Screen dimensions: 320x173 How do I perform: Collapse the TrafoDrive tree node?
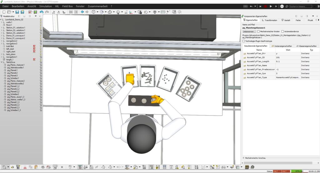(x=2, y=62)
